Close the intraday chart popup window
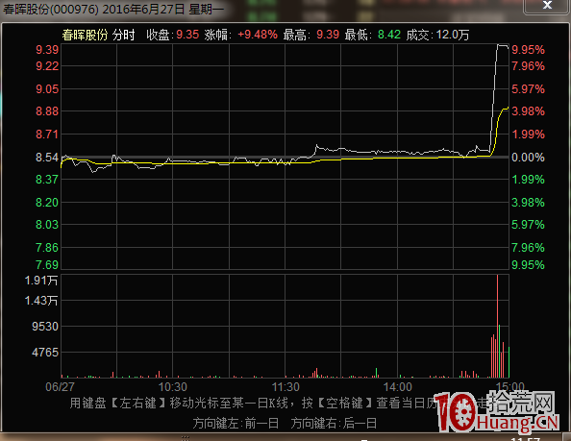 point(547,6)
